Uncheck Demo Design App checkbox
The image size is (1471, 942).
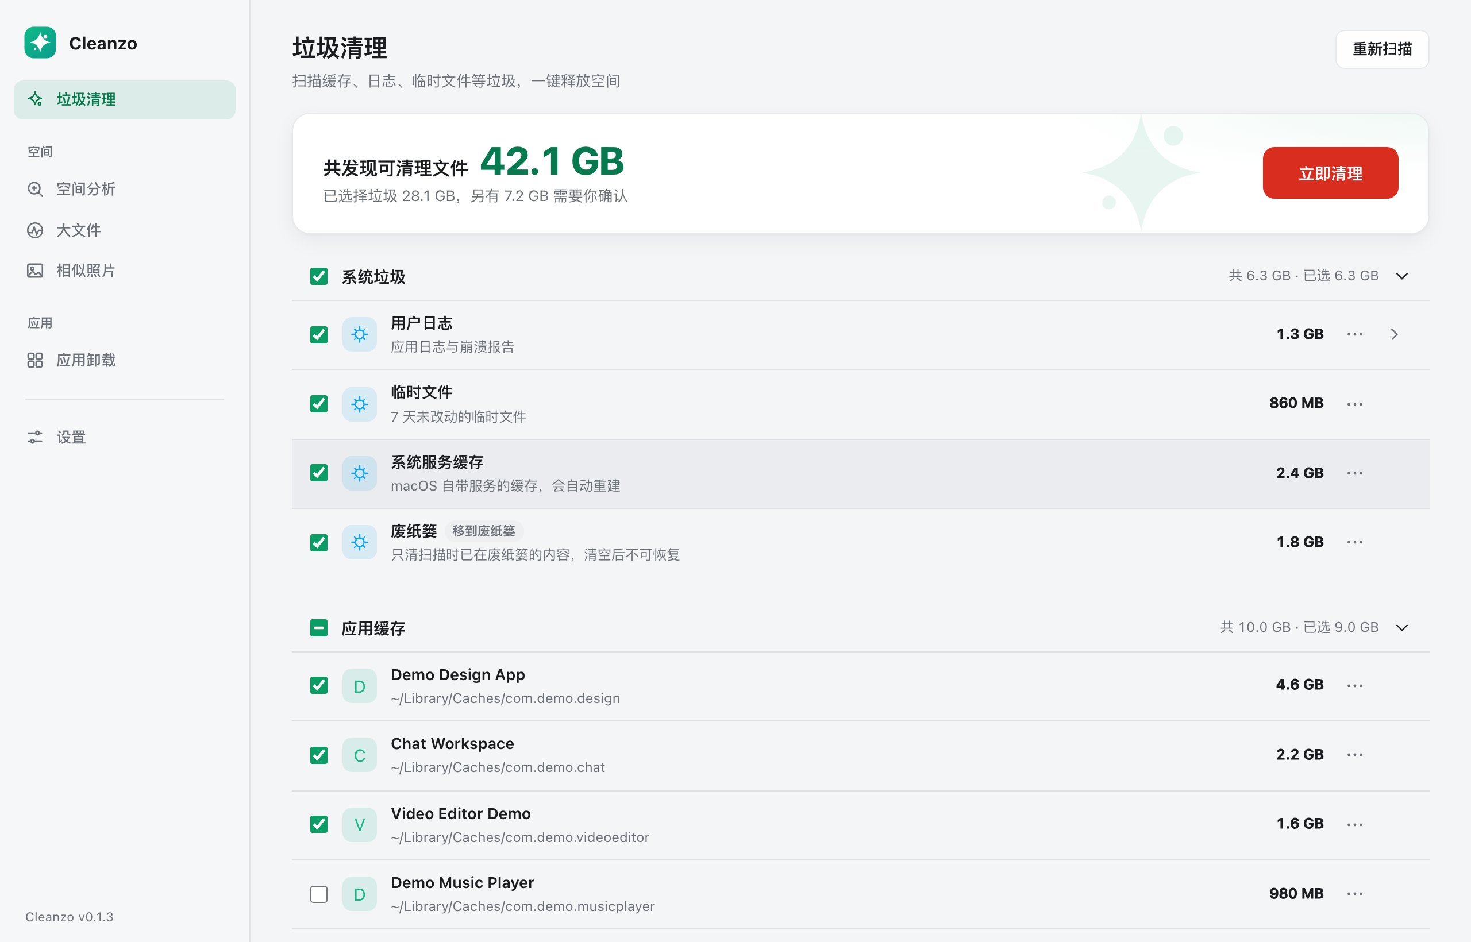(x=319, y=686)
